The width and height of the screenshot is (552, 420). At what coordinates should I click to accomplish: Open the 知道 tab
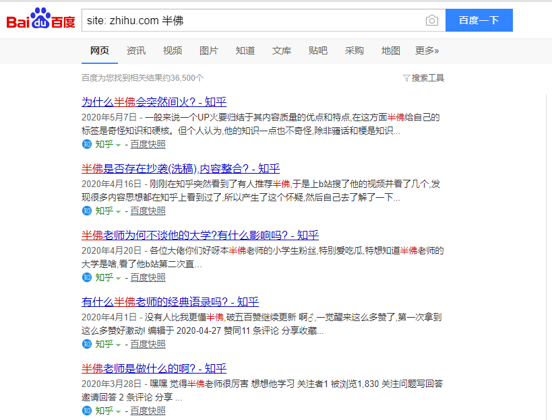coord(245,50)
